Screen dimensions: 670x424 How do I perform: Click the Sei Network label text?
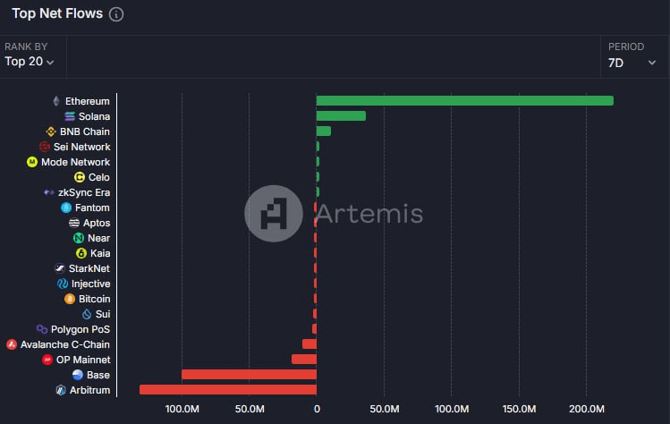(x=82, y=147)
